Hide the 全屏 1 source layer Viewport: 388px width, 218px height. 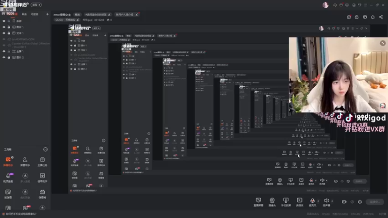point(4,51)
